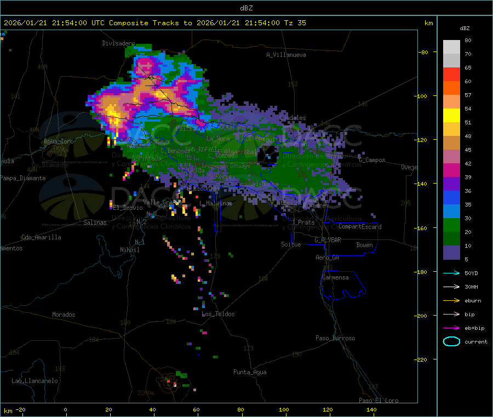The image size is (493, 417).
Task: Click the 'Morados' map label
Action: (64, 315)
